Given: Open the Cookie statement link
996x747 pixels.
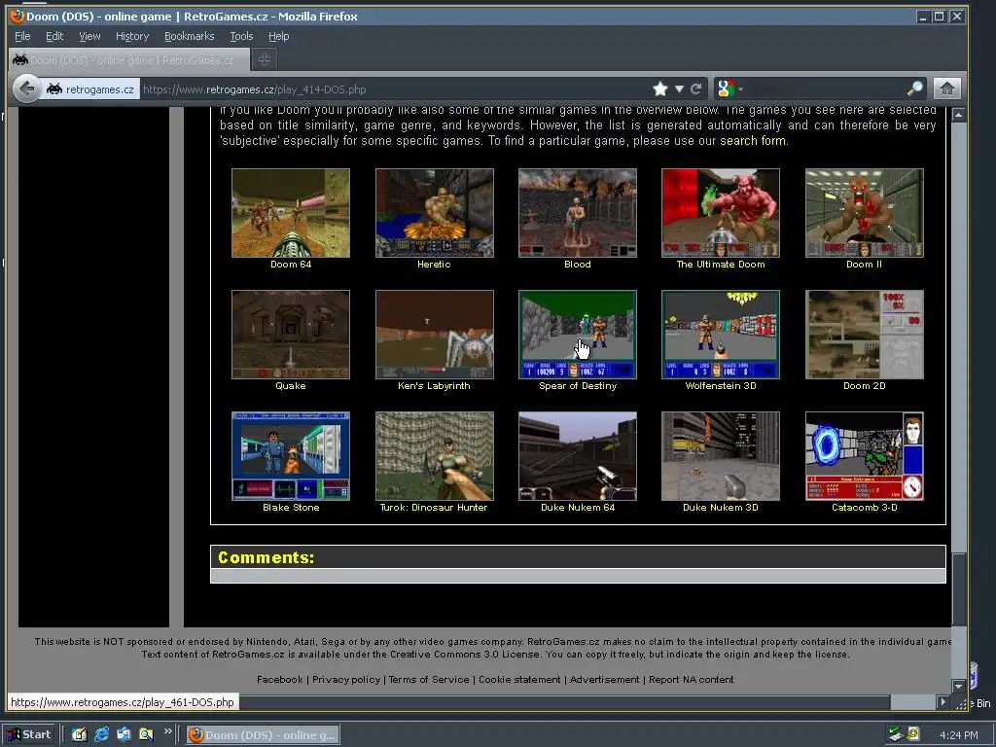Looking at the screenshot, I should click(519, 680).
